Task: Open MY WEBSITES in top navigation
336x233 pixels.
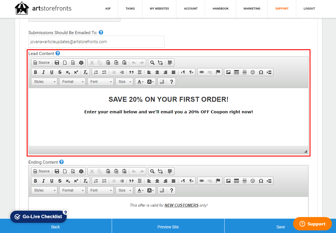Action: pos(159,9)
